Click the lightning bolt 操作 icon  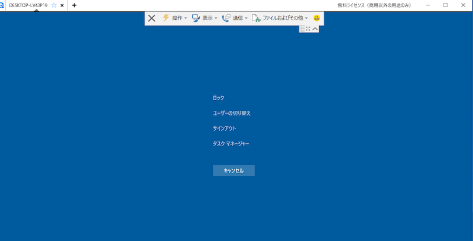click(x=166, y=18)
